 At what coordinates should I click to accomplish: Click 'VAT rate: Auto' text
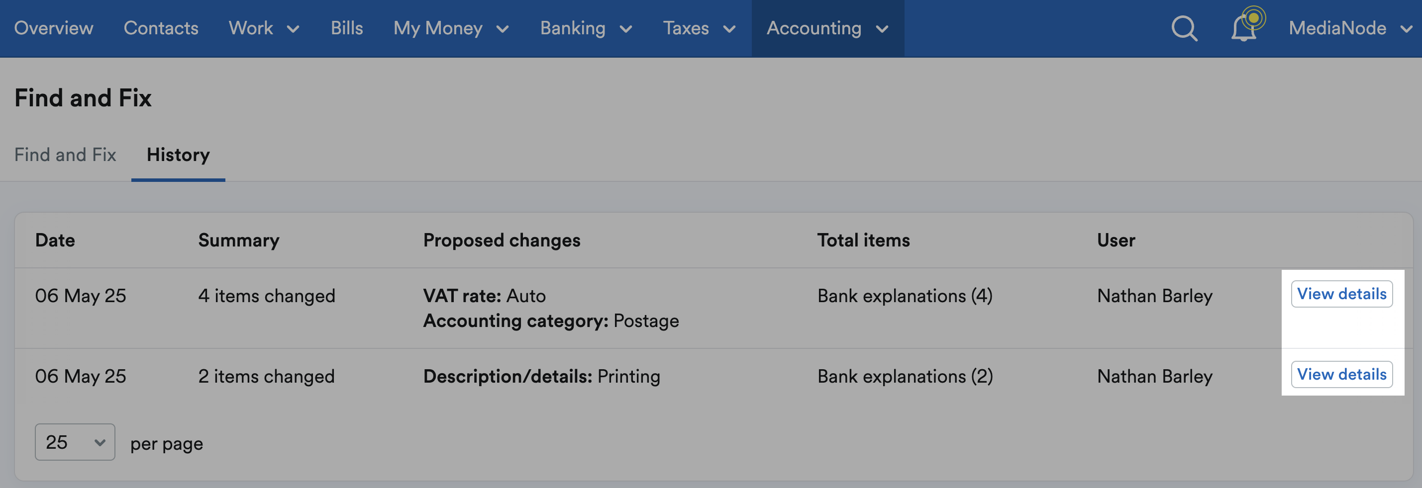pos(484,296)
